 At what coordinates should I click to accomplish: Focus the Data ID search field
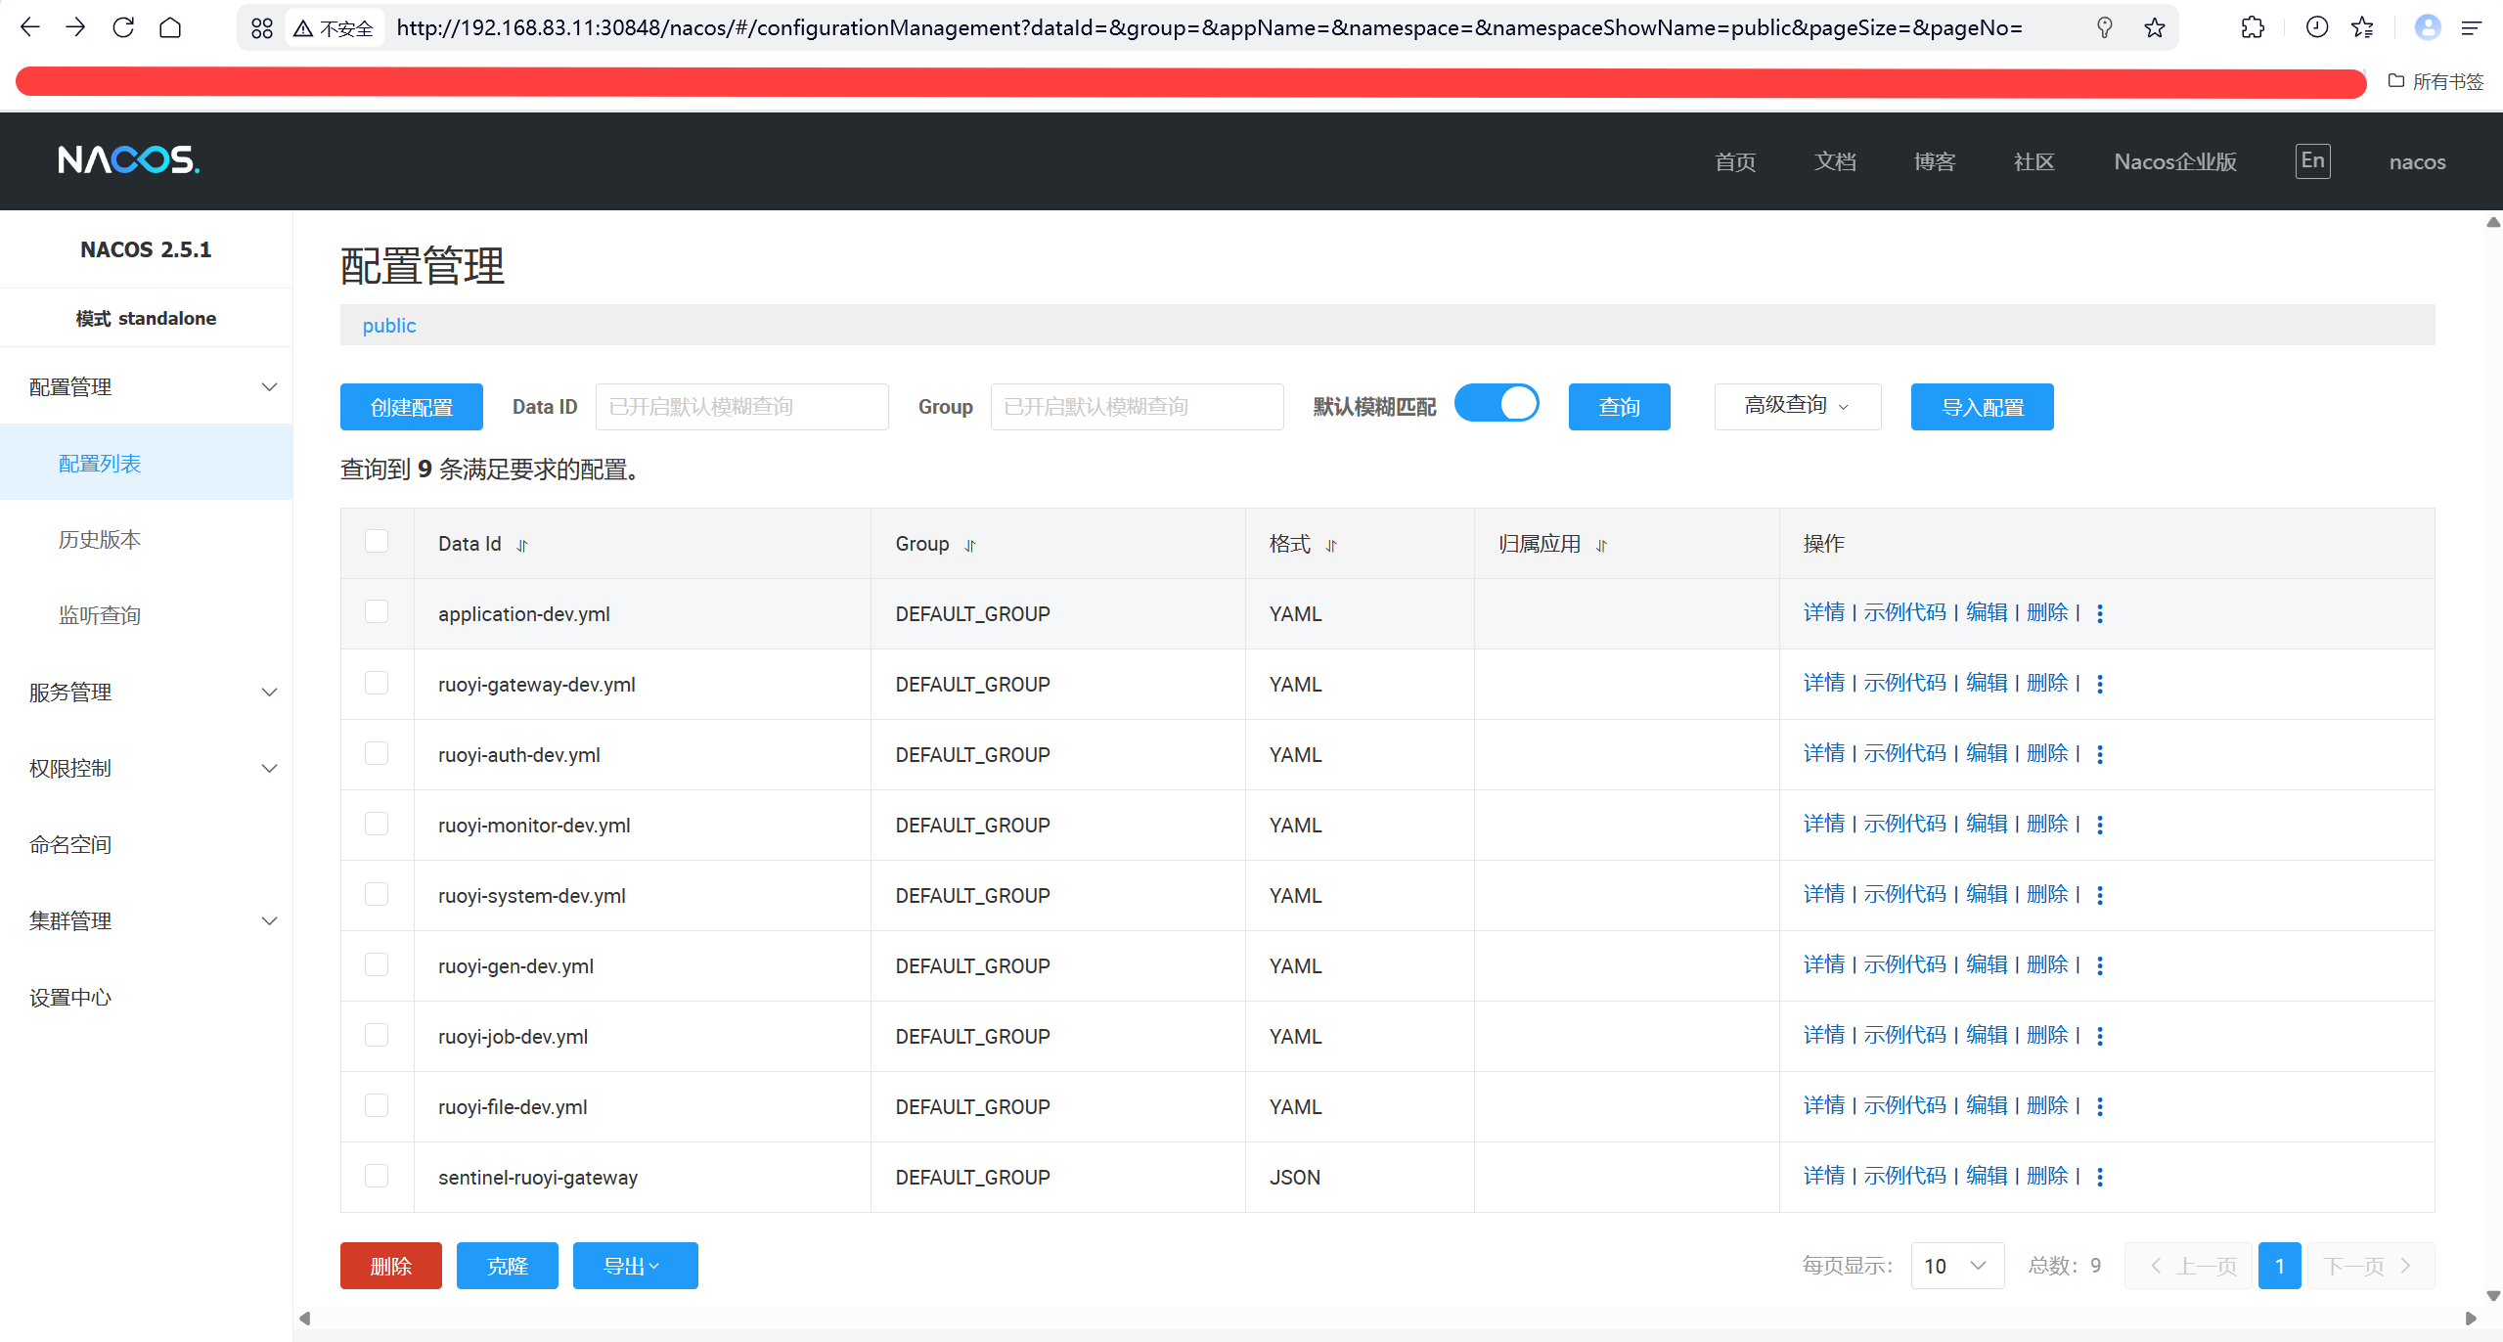click(741, 407)
